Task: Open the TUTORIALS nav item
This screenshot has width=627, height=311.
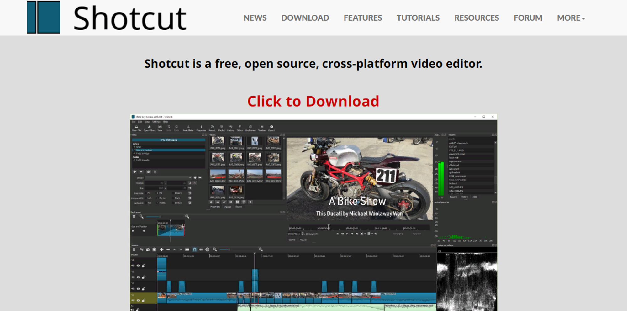Action: tap(418, 18)
